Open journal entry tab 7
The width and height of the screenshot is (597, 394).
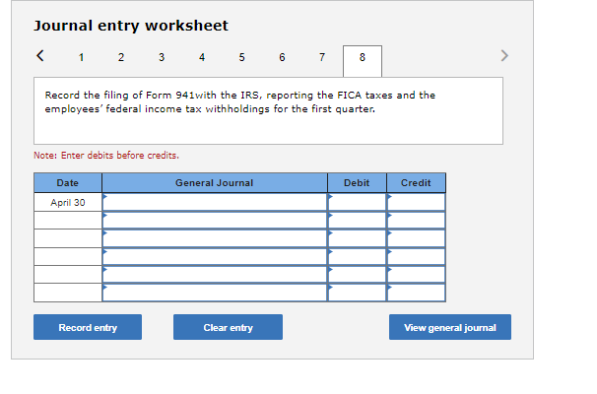pyautogui.click(x=322, y=57)
